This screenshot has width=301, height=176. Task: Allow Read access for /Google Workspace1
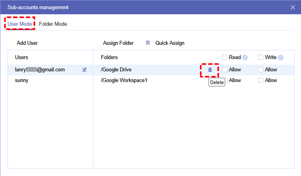coord(225,80)
